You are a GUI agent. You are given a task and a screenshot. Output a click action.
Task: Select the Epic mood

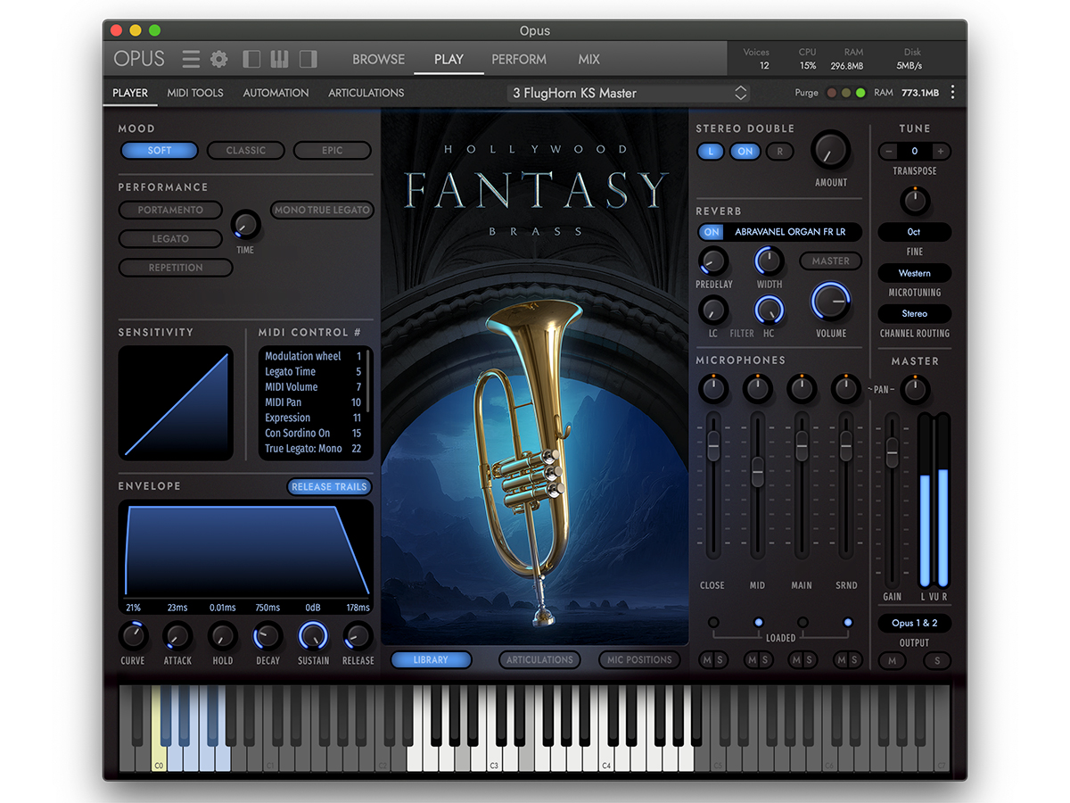click(333, 151)
